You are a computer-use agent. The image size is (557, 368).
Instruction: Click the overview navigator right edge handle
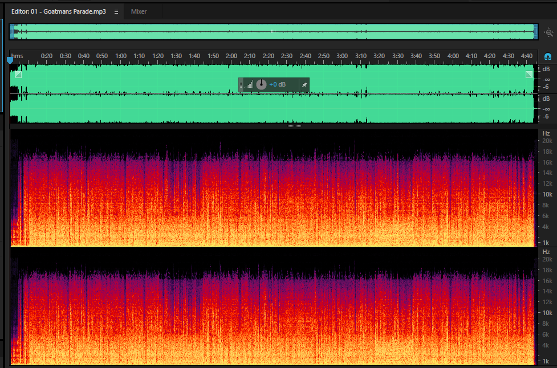coord(536,32)
